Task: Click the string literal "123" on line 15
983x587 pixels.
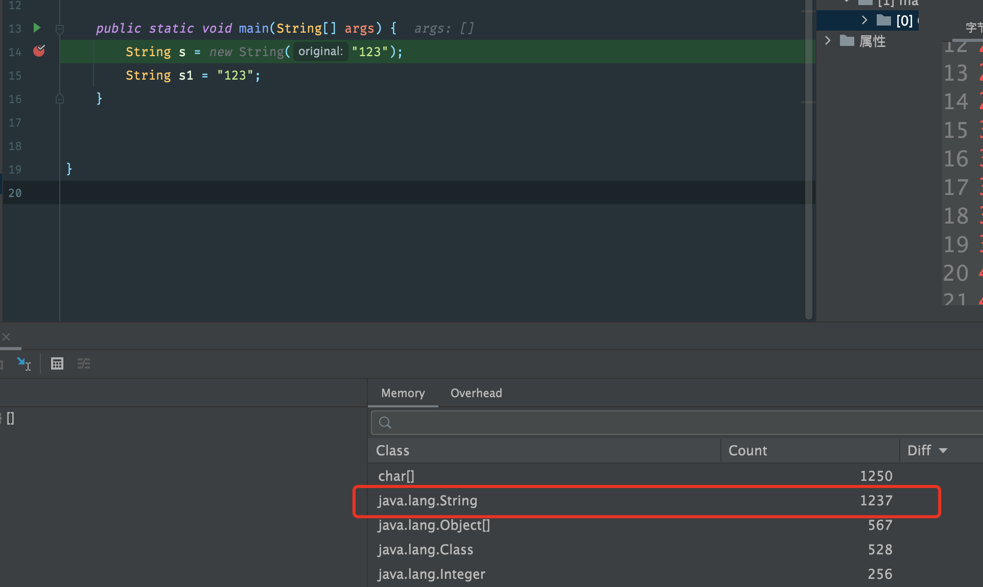Action: point(235,76)
